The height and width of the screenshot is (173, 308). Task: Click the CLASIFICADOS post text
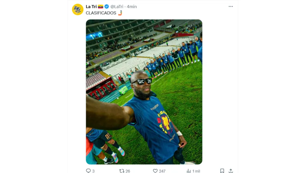[101, 13]
